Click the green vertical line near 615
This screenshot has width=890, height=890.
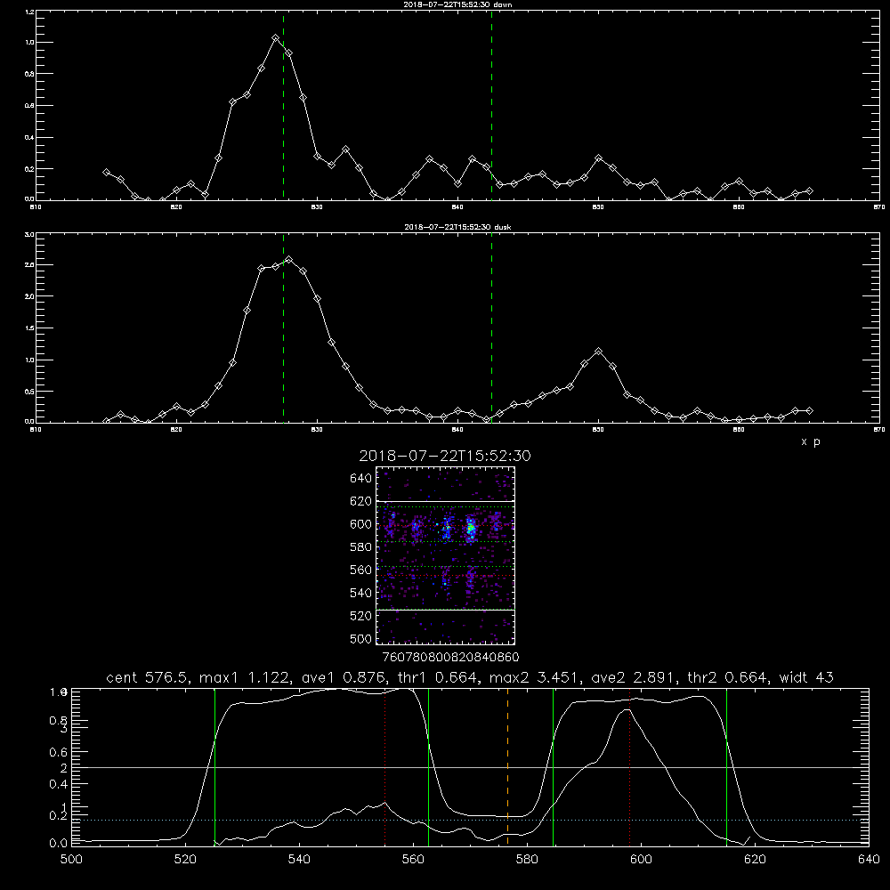pyautogui.click(x=726, y=766)
